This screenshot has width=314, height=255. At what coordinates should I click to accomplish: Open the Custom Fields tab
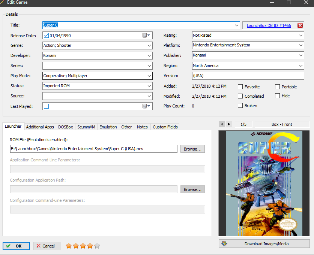(165, 127)
